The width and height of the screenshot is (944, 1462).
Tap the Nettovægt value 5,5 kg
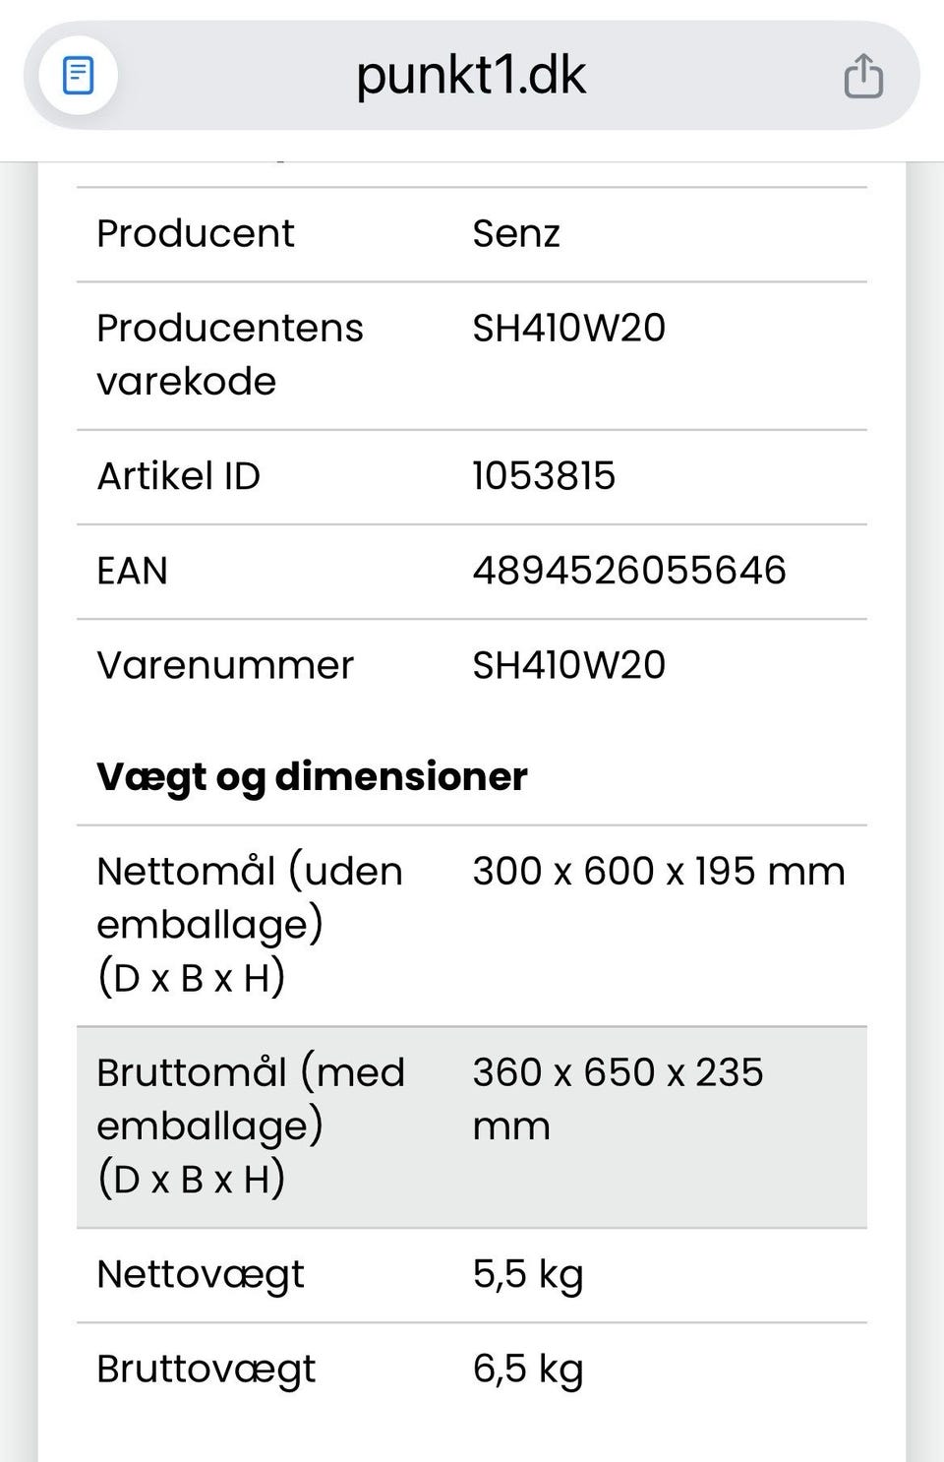(528, 1274)
